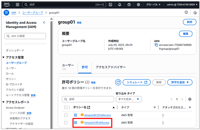Click the hexagon icon at the top right

pyautogui.click(x=195, y=13)
